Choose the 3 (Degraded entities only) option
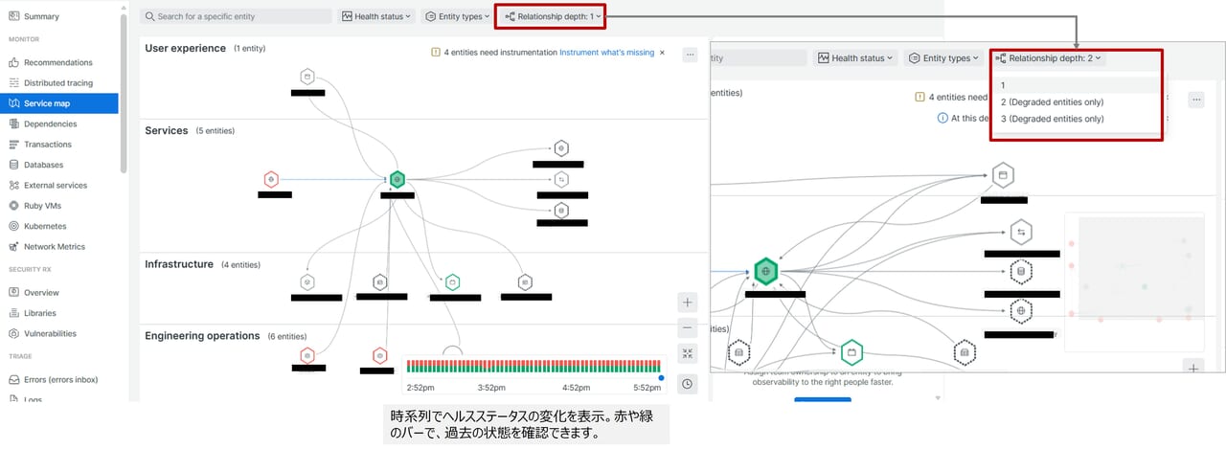The image size is (1226, 449). tap(1052, 119)
